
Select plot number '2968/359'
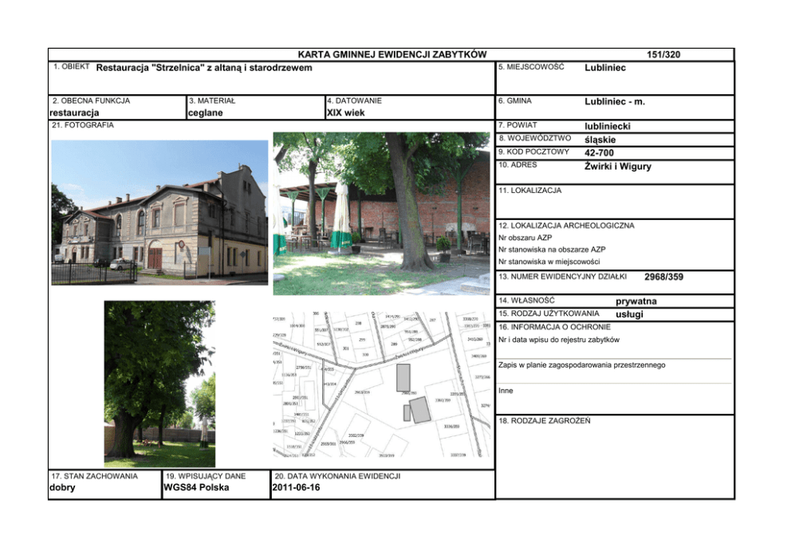coord(663,277)
